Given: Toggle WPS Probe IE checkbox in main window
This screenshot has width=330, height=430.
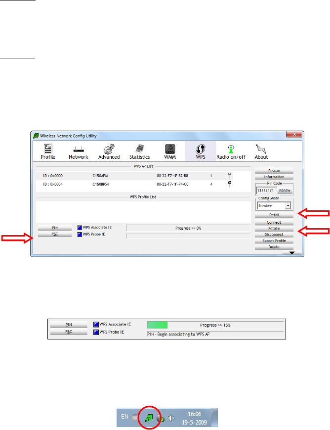Looking at the screenshot, I should coord(80,235).
